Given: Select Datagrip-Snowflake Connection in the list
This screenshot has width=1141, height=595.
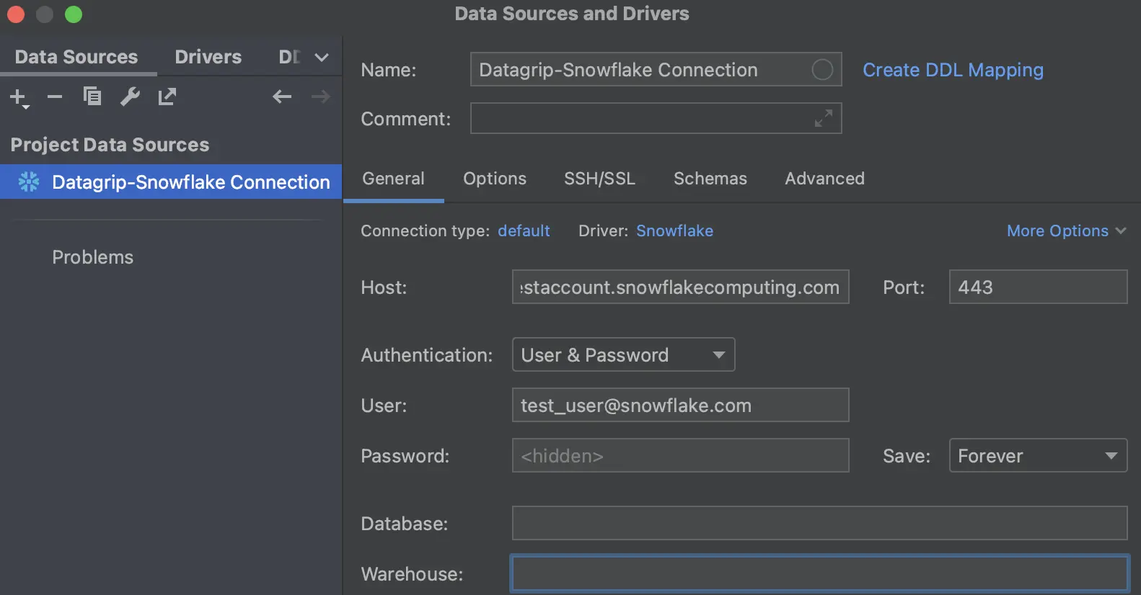Looking at the screenshot, I should click(x=171, y=182).
